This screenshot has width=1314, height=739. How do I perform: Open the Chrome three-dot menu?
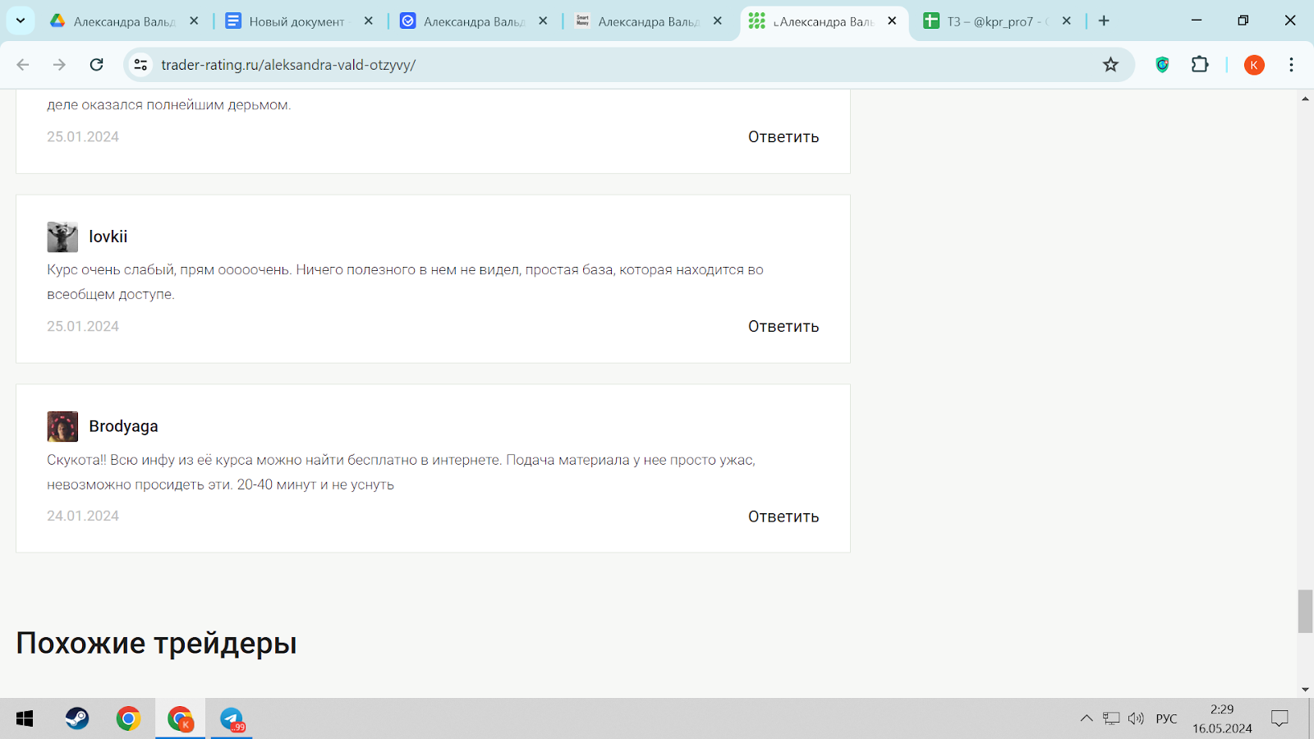point(1291,65)
